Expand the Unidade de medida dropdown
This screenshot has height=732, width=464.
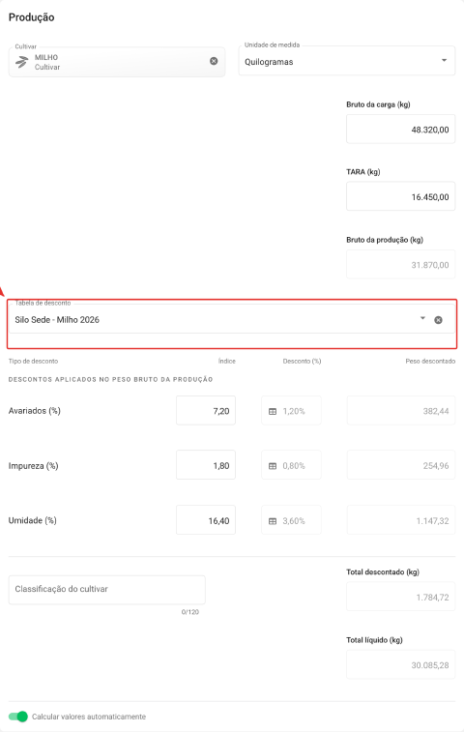[x=444, y=60]
